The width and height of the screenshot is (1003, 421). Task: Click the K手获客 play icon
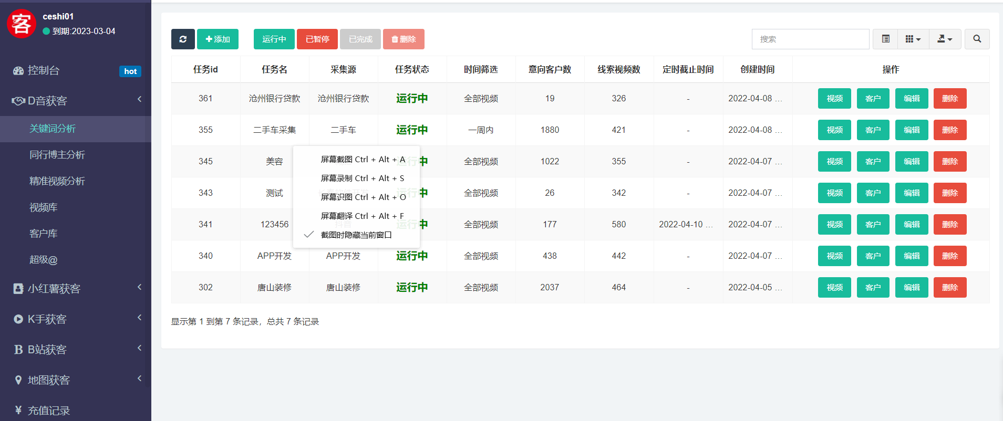[18, 319]
